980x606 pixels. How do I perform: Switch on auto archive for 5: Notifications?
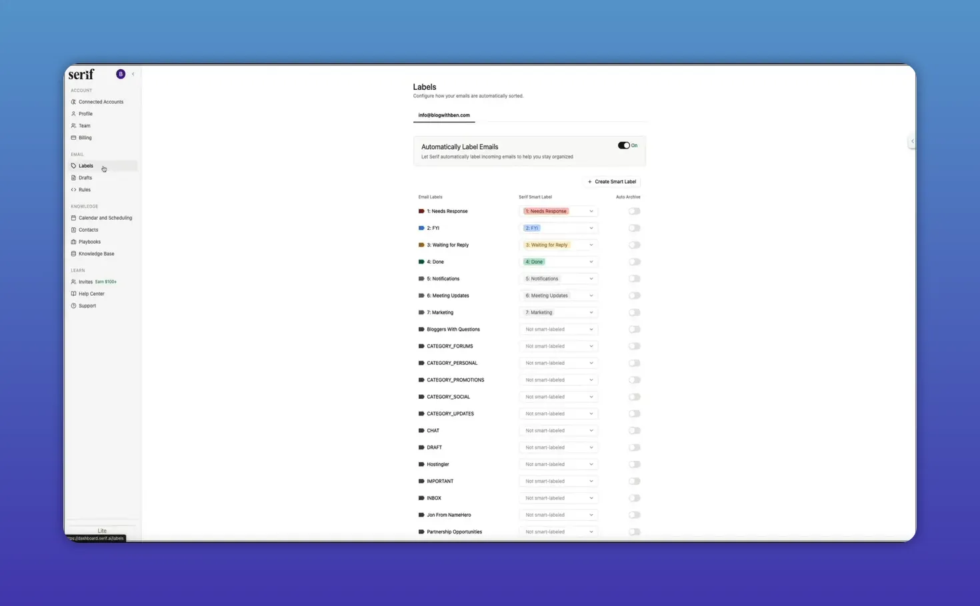pos(634,278)
